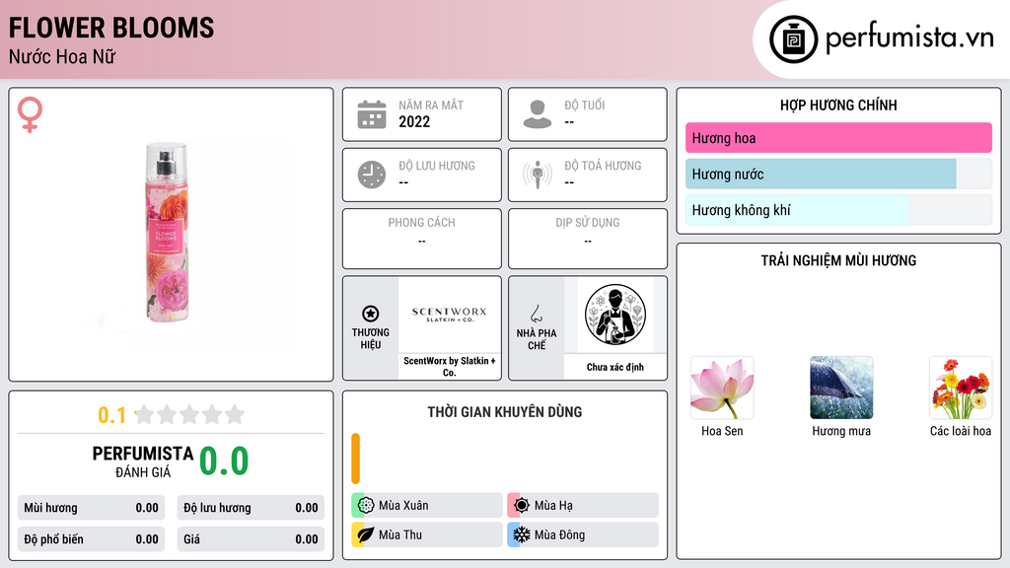Click the green 0.0 Perfumista score

(x=224, y=461)
